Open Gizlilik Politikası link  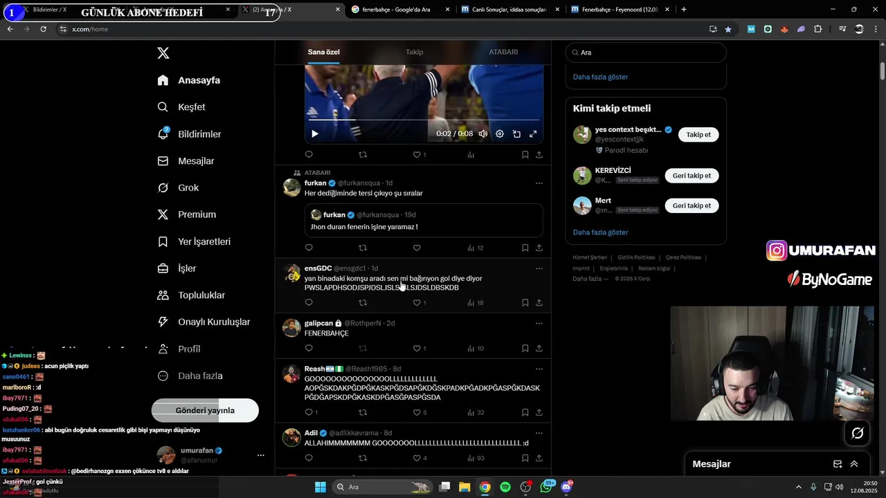click(636, 257)
